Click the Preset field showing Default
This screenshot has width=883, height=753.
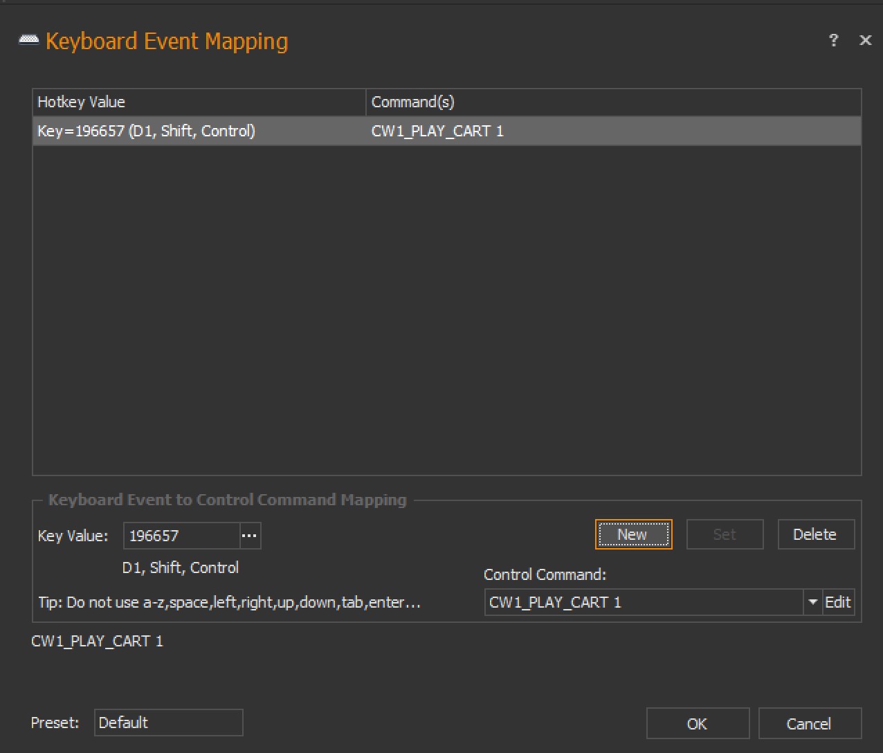pyautogui.click(x=169, y=723)
